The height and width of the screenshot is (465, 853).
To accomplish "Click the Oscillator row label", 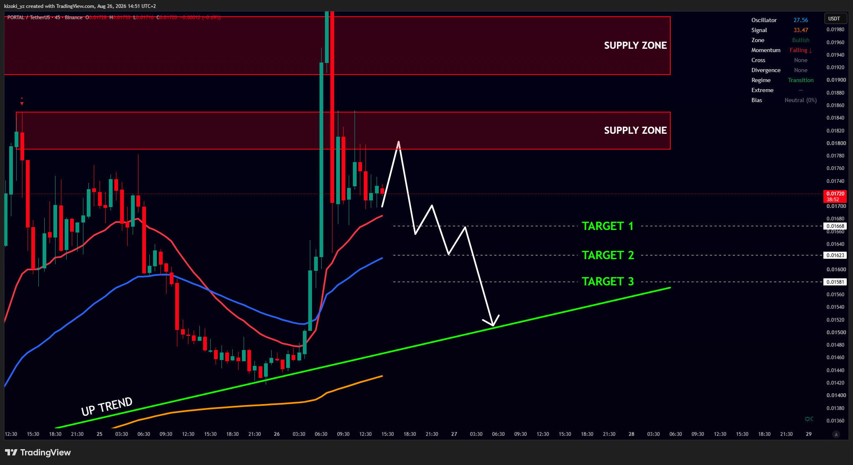I will click(764, 20).
